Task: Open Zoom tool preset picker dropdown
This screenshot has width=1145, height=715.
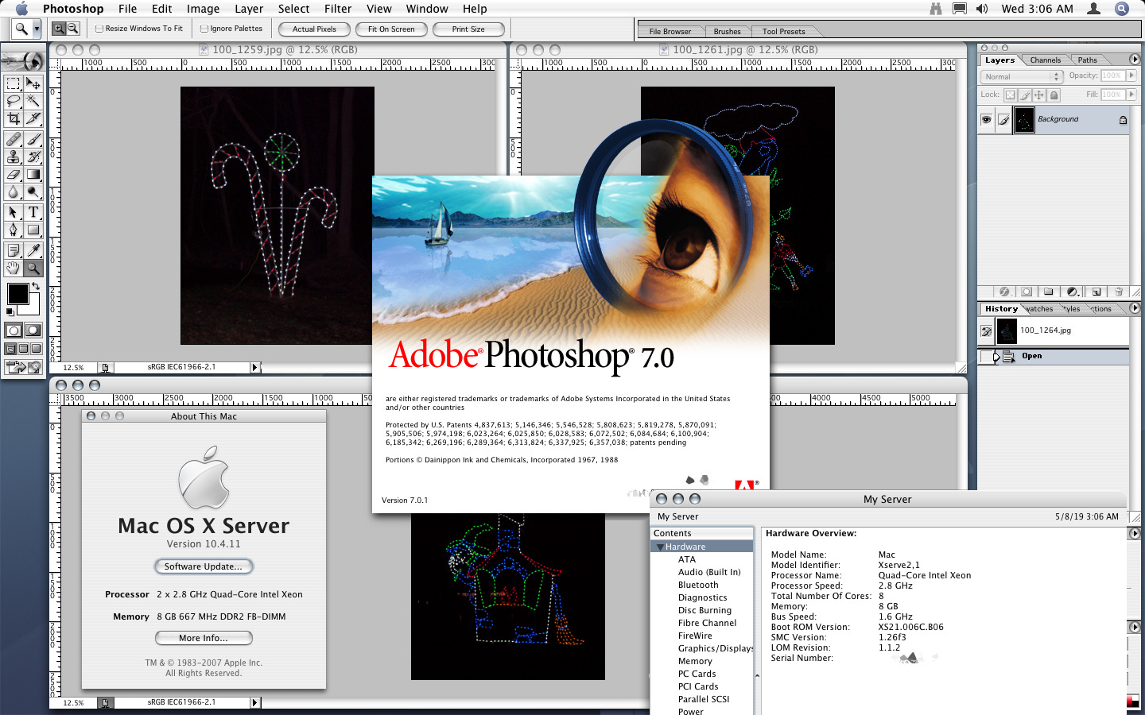Action: [x=37, y=29]
